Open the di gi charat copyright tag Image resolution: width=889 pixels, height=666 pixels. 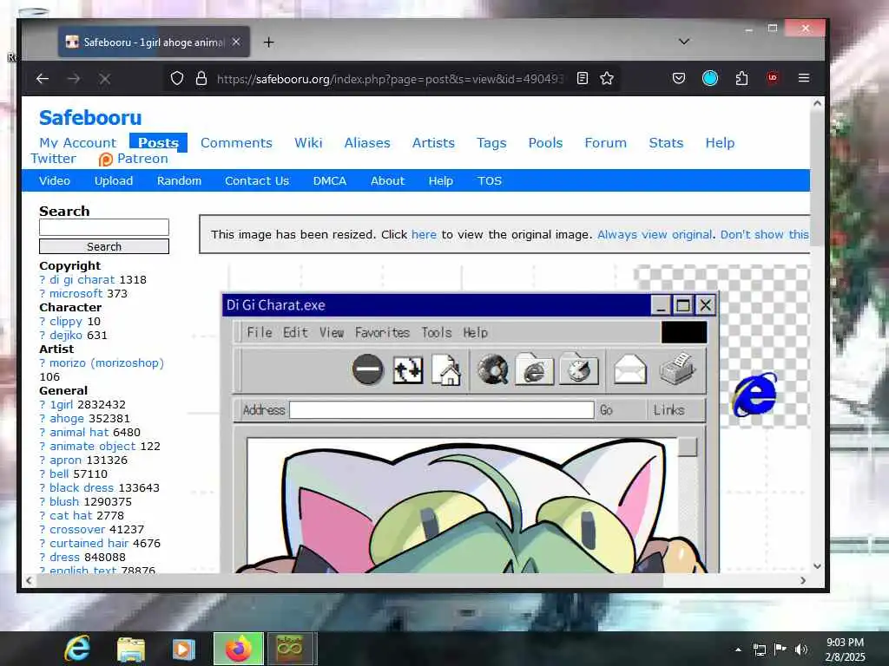pyautogui.click(x=82, y=280)
